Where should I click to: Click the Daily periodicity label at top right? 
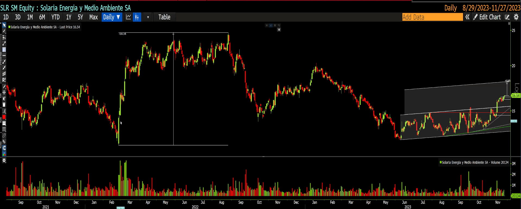[x=451, y=8]
